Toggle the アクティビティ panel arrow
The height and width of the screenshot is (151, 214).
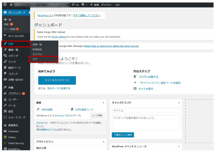pos(103,142)
